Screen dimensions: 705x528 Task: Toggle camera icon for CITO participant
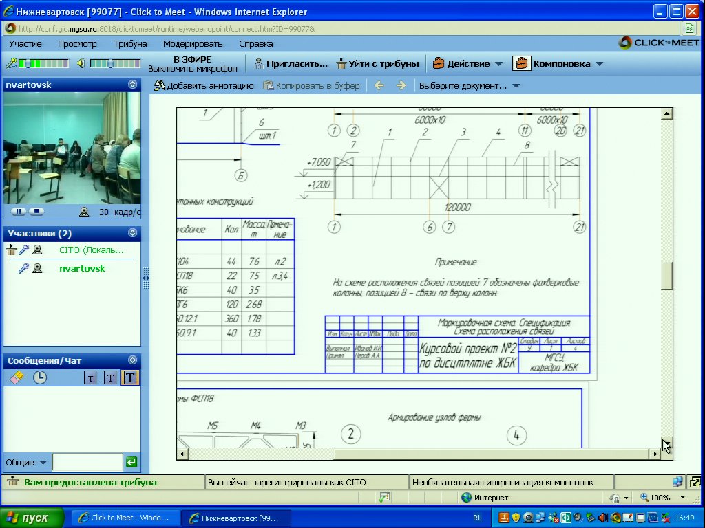(37, 250)
